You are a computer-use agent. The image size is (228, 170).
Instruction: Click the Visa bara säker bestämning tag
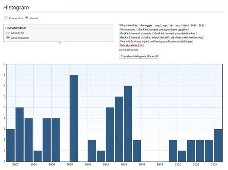pos(187,37)
